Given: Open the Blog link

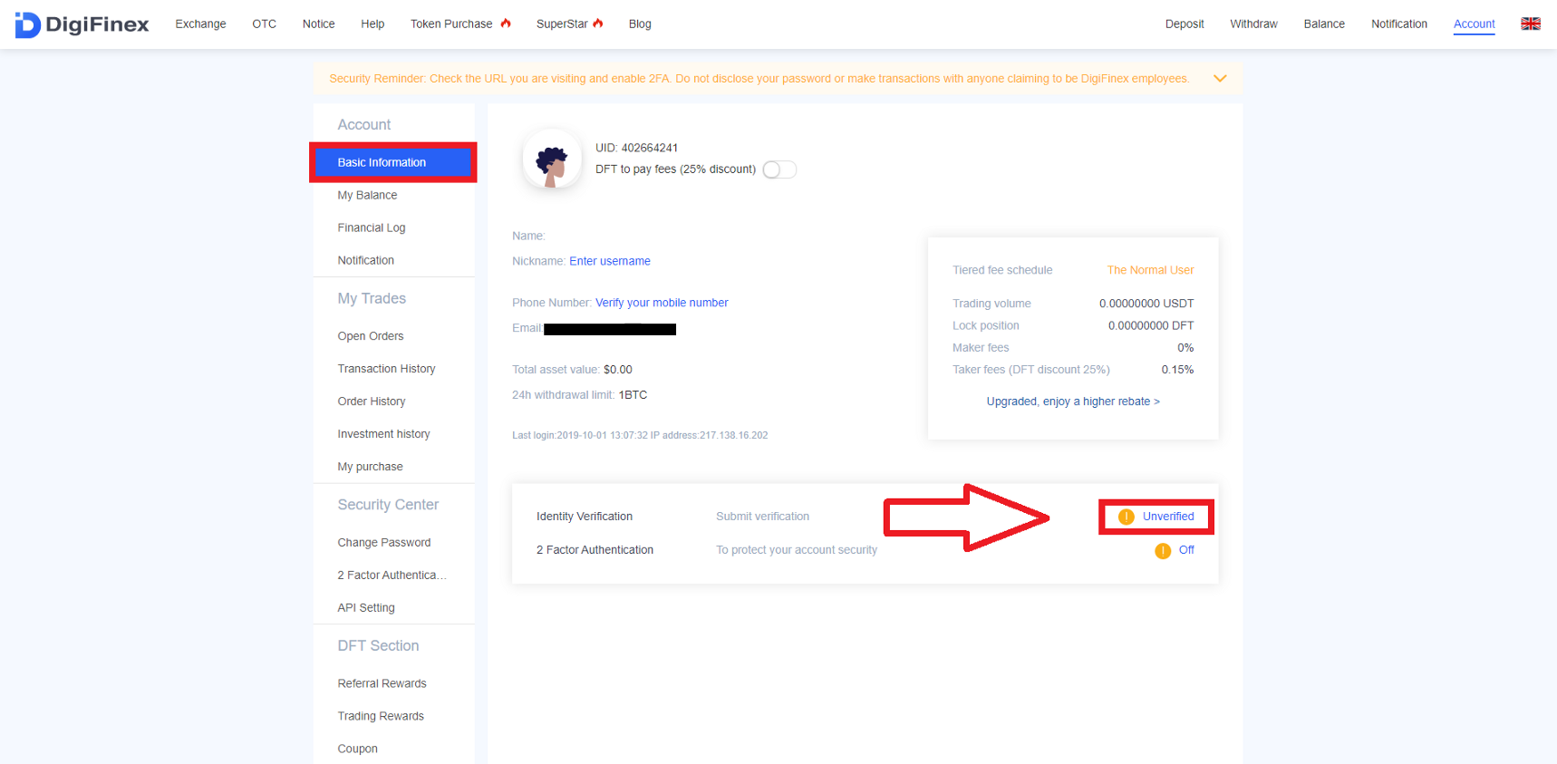Looking at the screenshot, I should pos(640,24).
